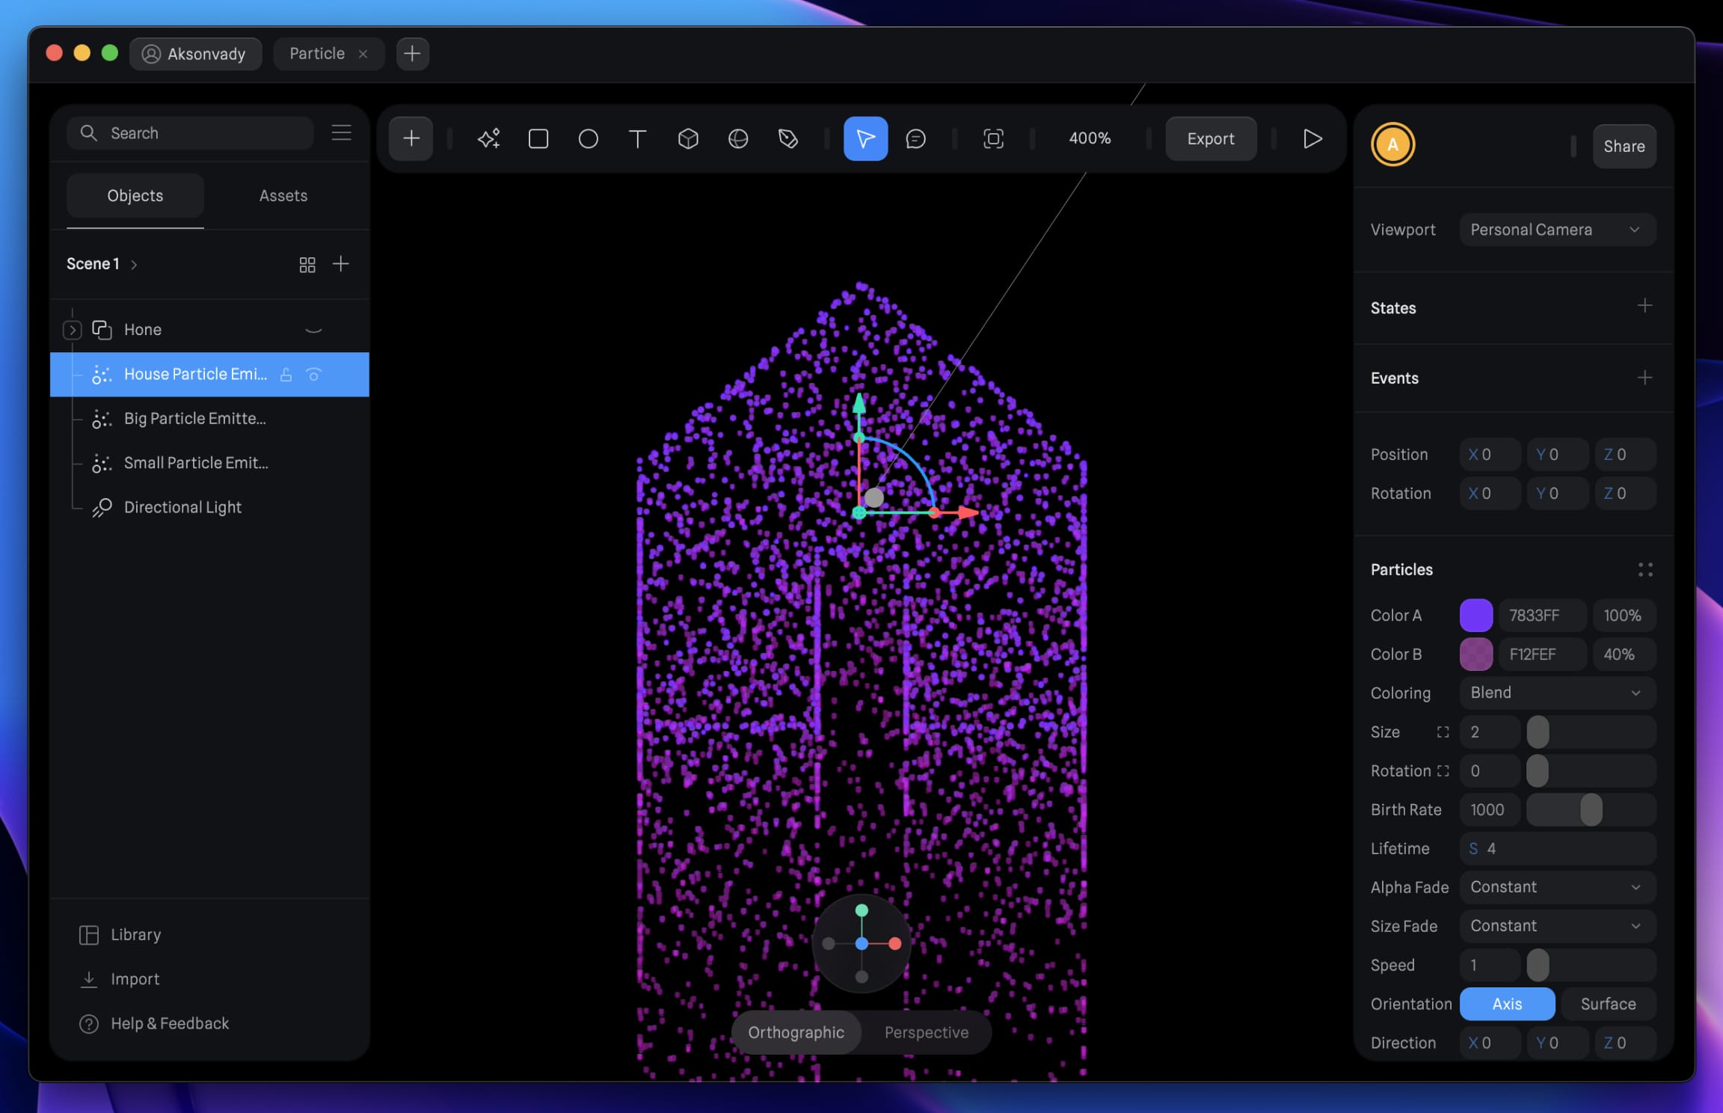Image resolution: width=1723 pixels, height=1113 pixels.
Task: Open the Viewport camera dropdown
Action: 1555,230
